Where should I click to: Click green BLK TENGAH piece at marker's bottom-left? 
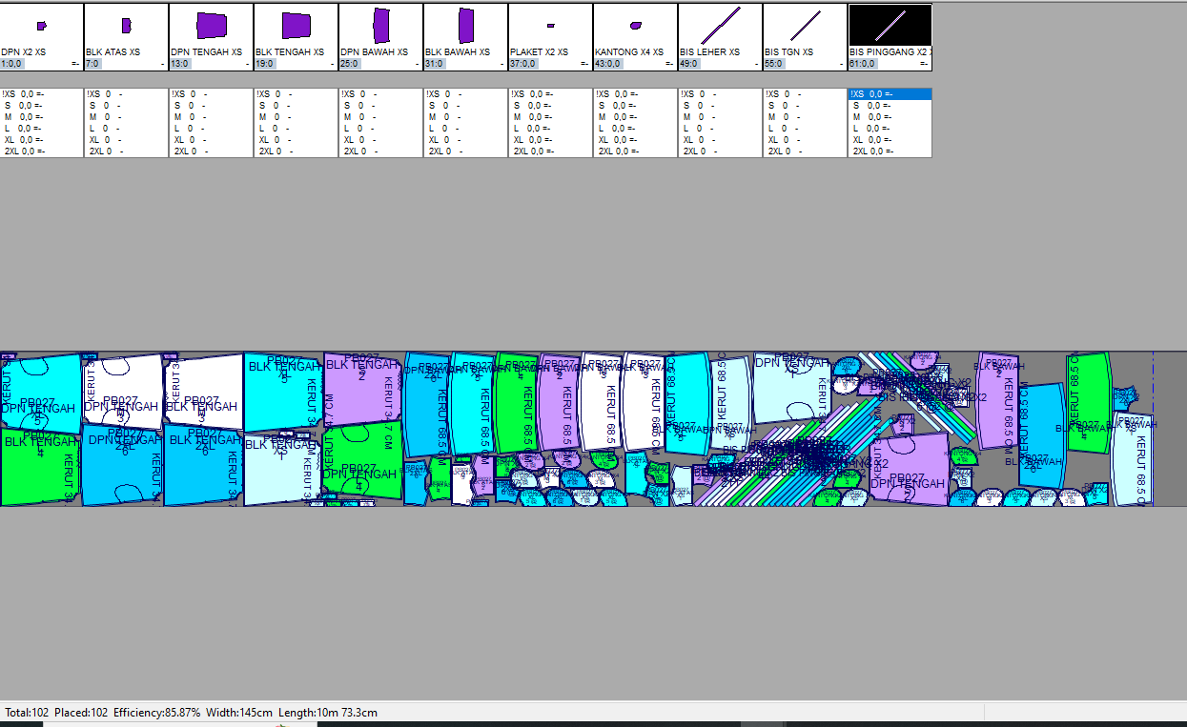(x=36, y=469)
